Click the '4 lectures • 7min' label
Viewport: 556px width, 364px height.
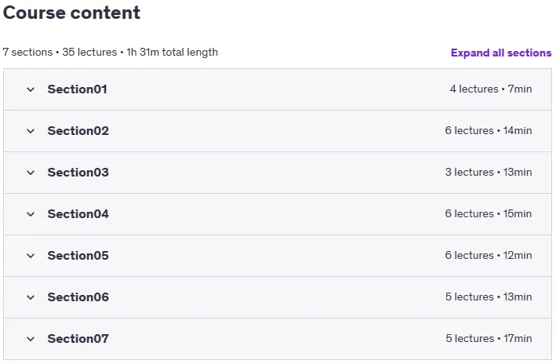(491, 89)
